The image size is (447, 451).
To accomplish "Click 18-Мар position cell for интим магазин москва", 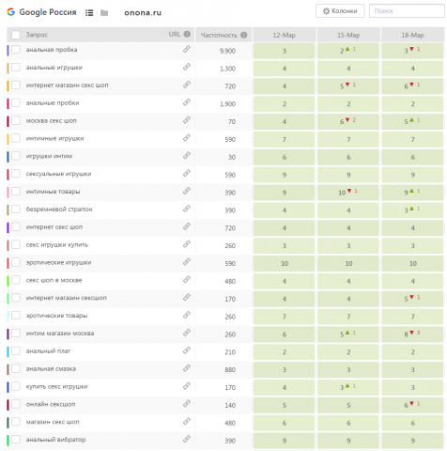I will (412, 334).
